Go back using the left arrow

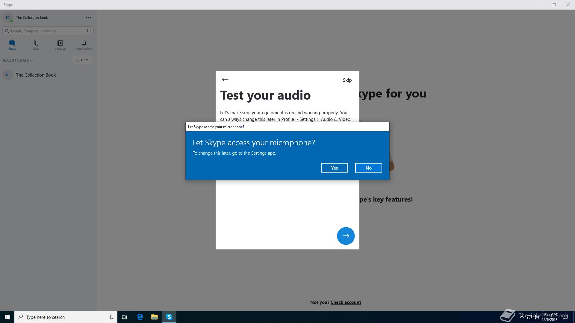(x=225, y=79)
